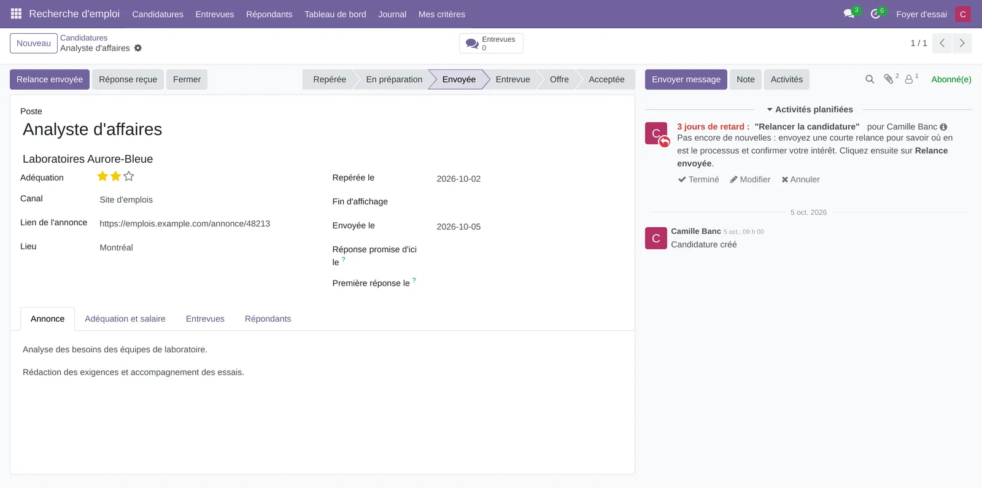982x488 pixels.
Task: Collapse the Activités planifiées section
Action: (810, 109)
